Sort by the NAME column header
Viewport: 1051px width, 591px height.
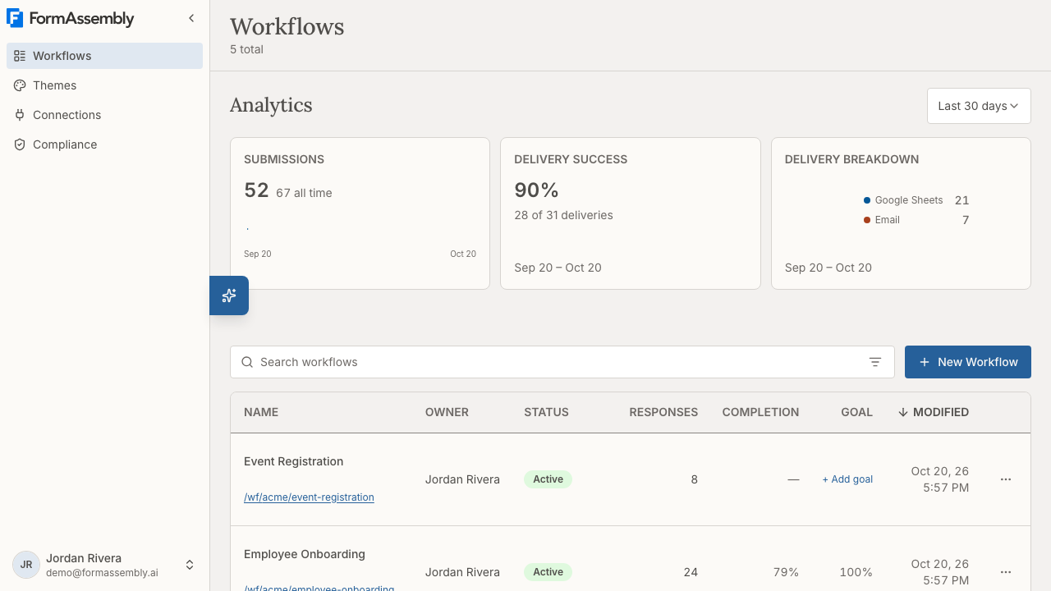[x=261, y=412]
